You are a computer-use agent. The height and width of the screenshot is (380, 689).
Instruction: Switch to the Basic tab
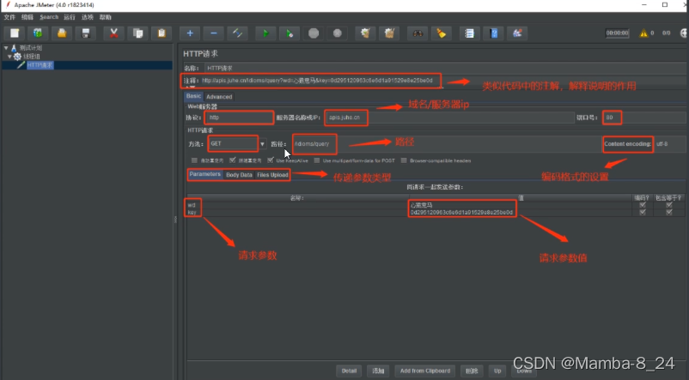(193, 96)
